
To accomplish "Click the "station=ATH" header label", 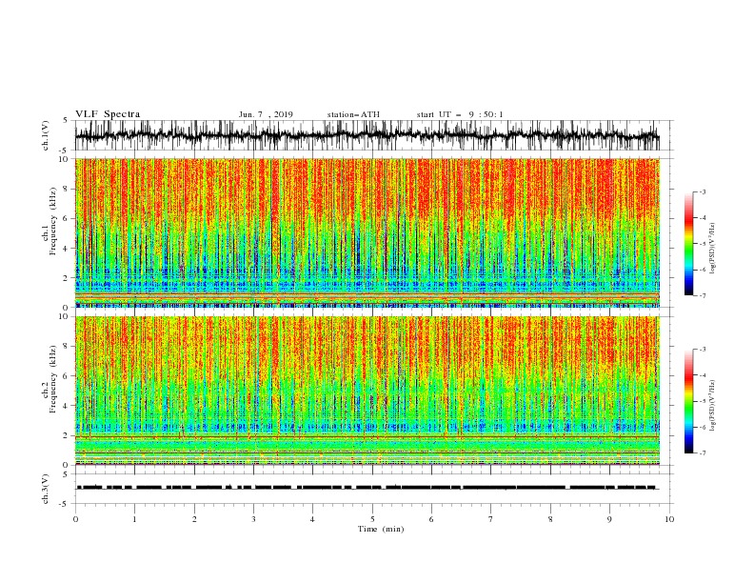I will pyautogui.click(x=353, y=114).
